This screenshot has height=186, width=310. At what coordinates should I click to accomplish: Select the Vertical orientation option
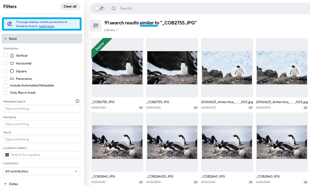tap(6, 55)
